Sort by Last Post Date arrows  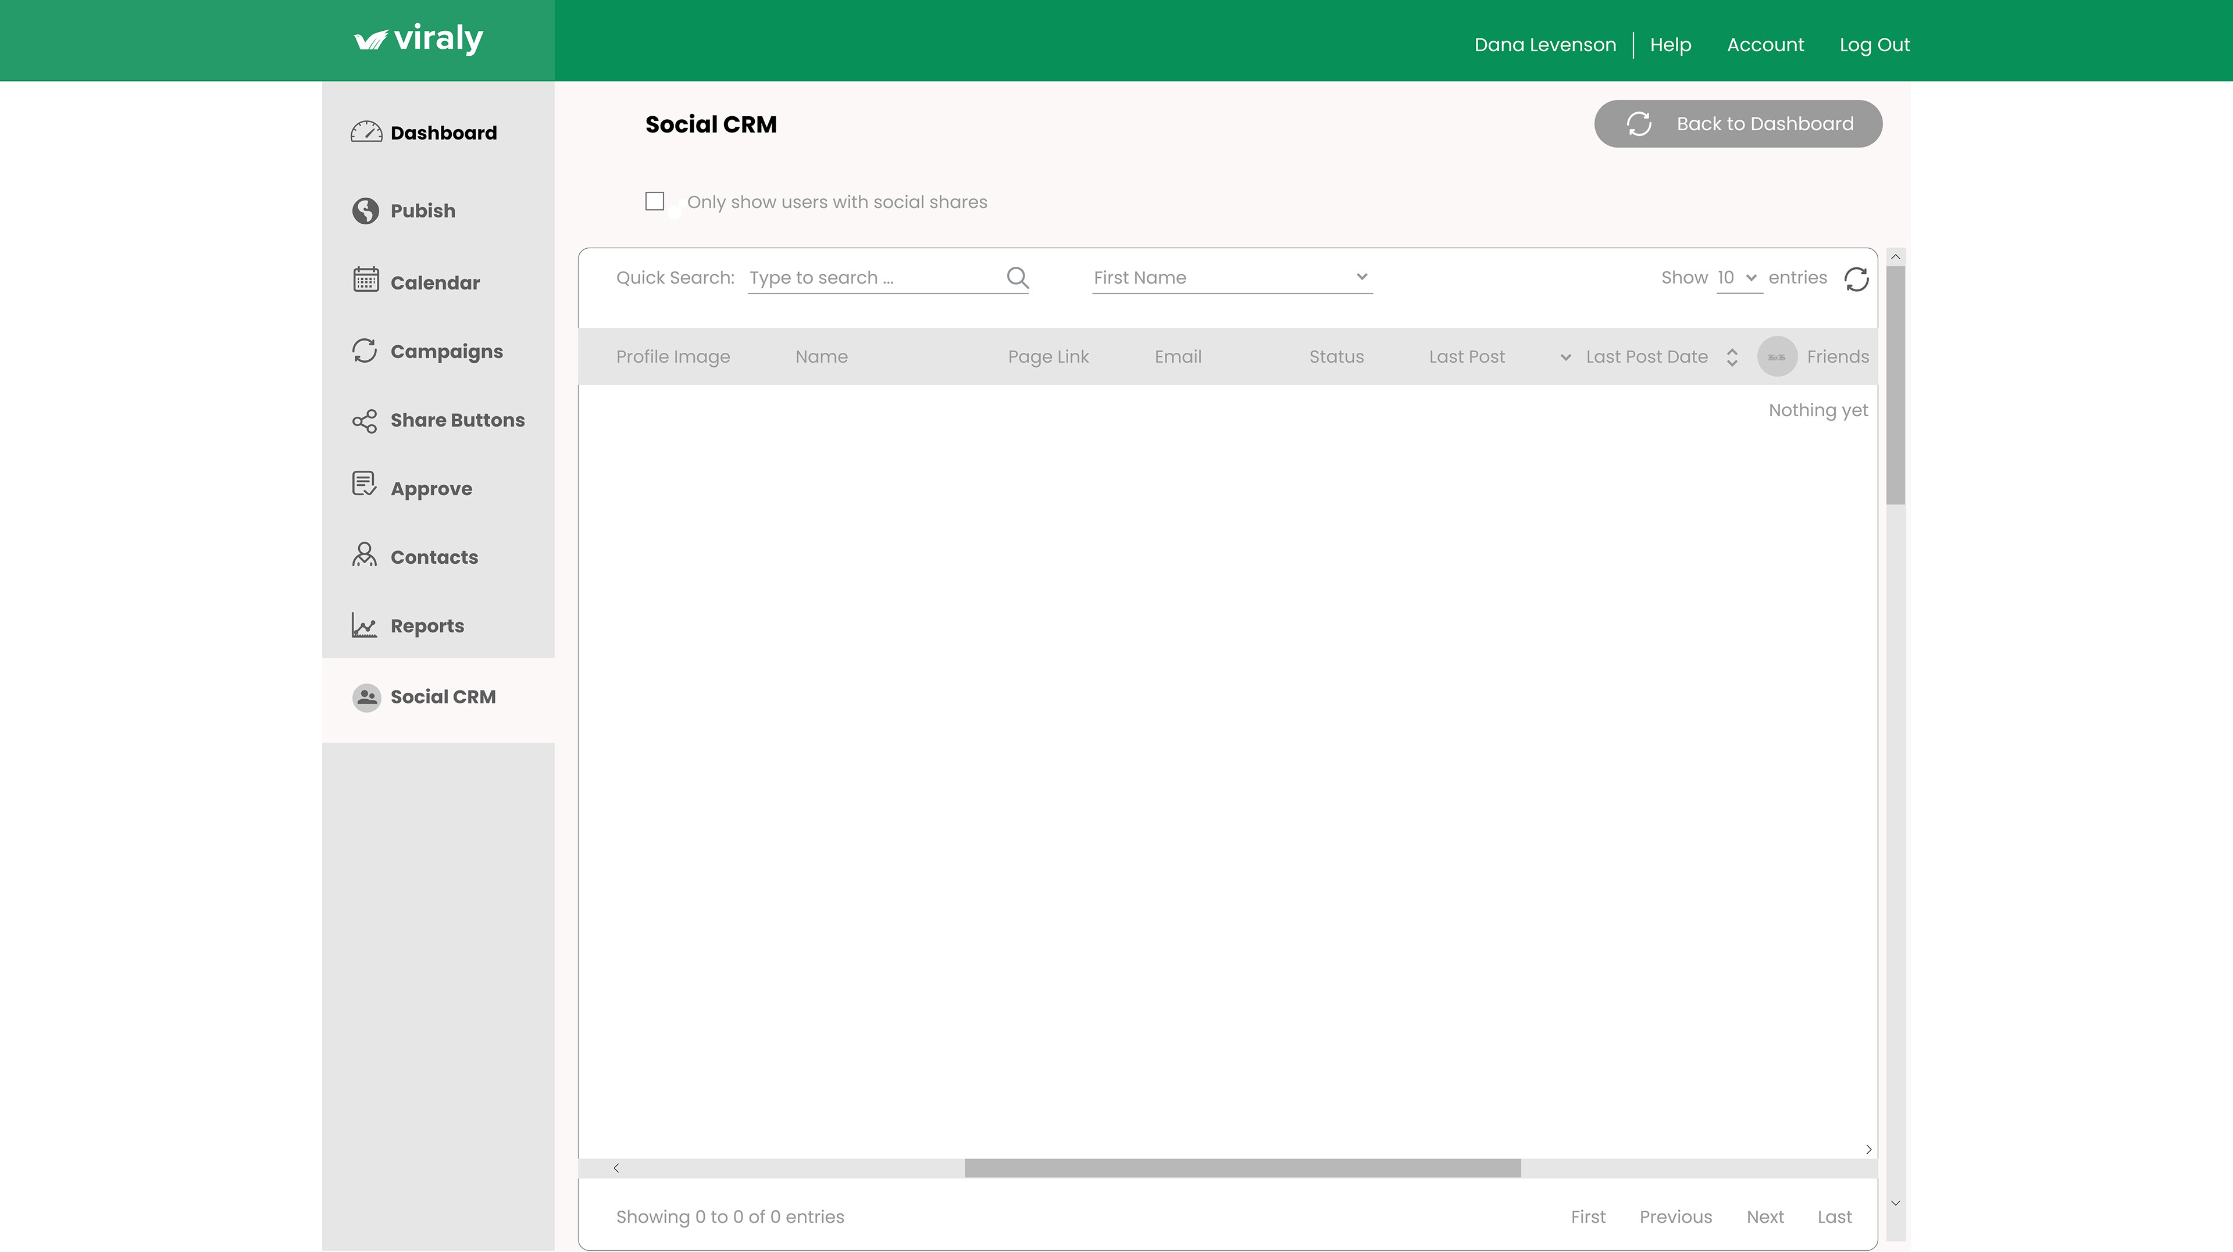[x=1732, y=357]
